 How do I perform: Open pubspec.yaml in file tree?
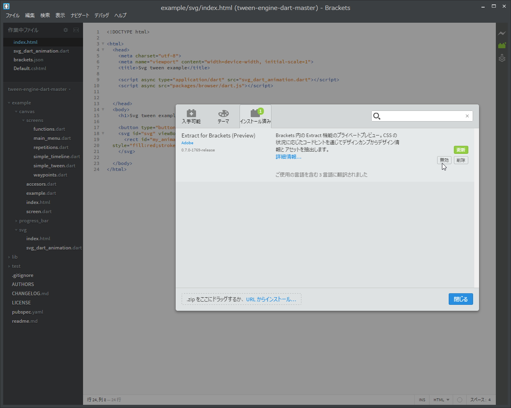[x=28, y=312]
